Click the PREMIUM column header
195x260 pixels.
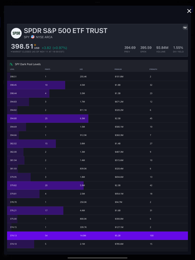tap(118, 69)
